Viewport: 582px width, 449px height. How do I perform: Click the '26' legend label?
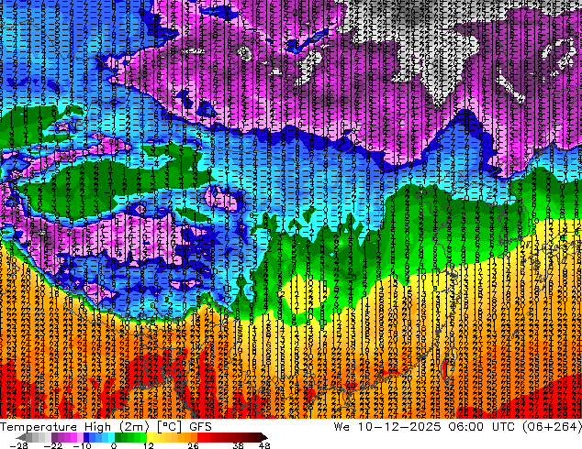pyautogui.click(x=193, y=445)
